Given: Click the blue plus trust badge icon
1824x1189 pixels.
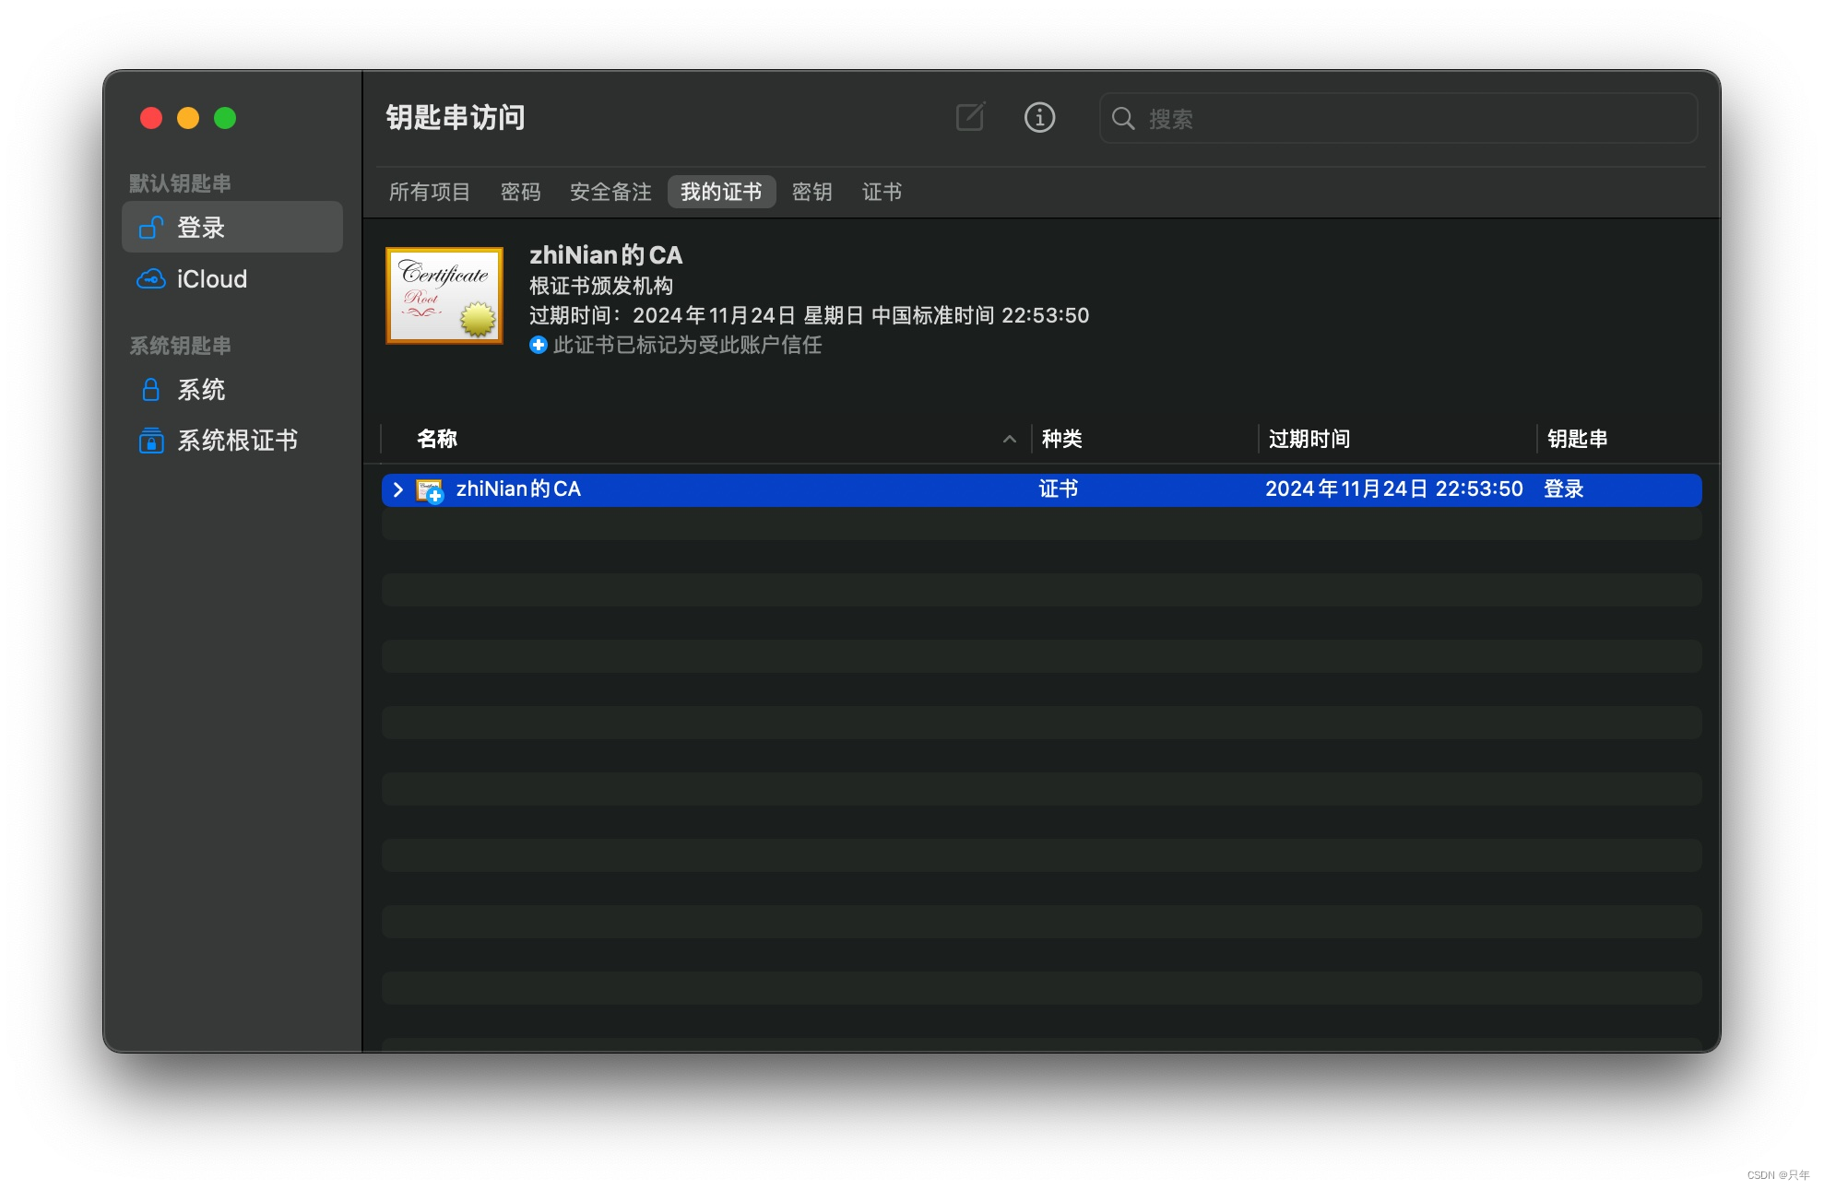Looking at the screenshot, I should pyautogui.click(x=539, y=345).
